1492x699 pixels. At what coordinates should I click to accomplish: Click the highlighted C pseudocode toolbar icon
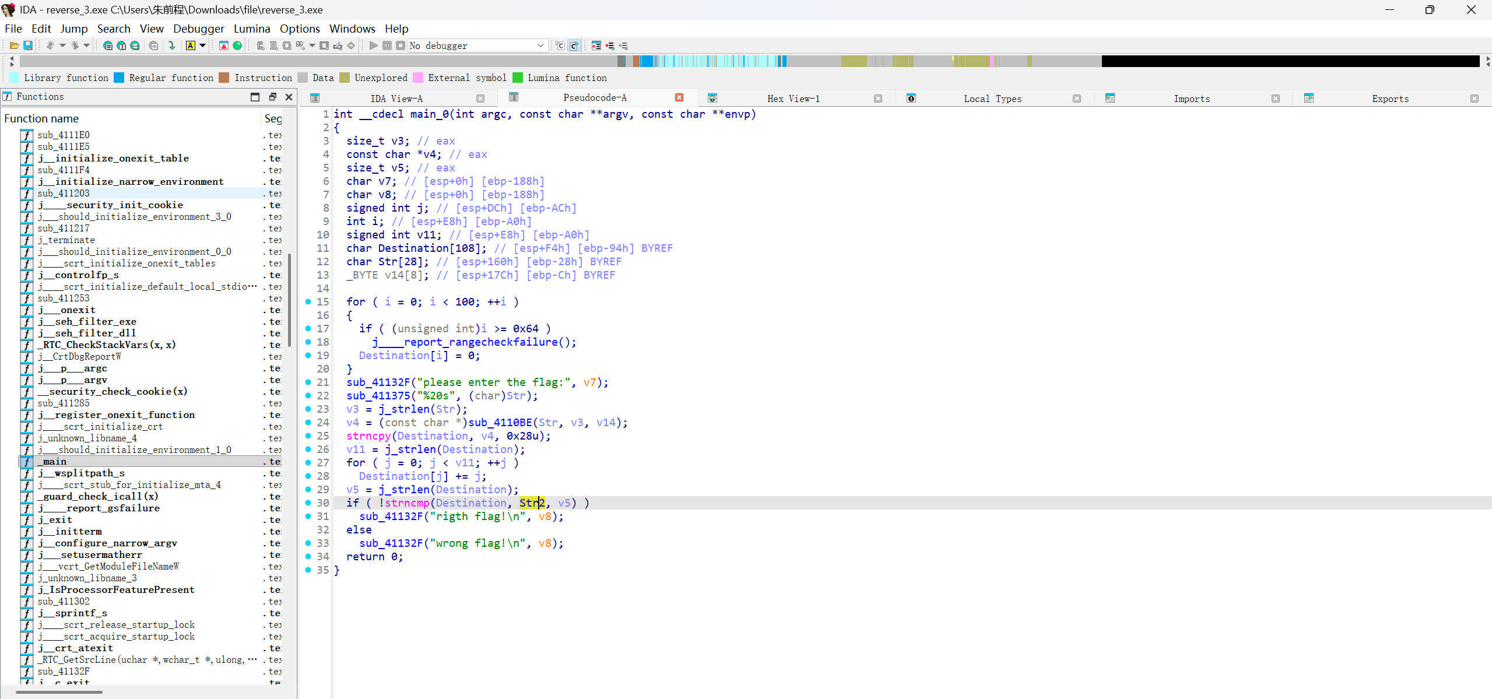(x=574, y=45)
